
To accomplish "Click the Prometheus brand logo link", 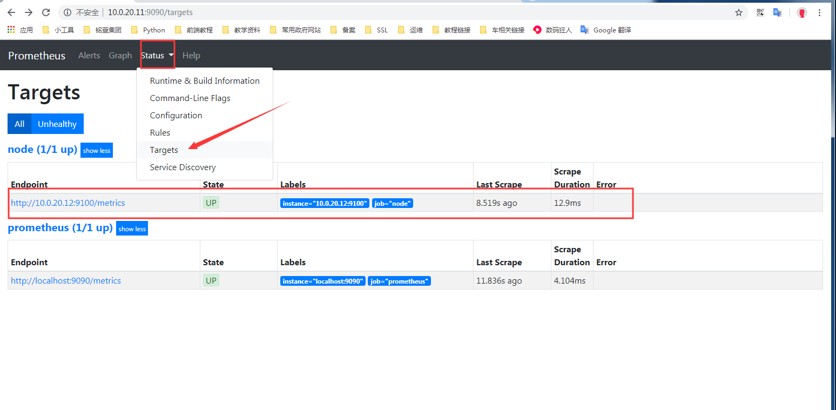I will [37, 56].
